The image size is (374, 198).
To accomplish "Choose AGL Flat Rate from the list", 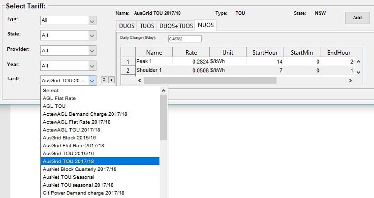I will pyautogui.click(x=100, y=99).
